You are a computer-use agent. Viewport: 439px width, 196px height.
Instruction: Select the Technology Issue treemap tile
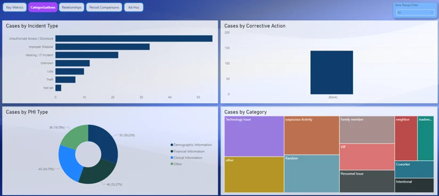point(254,136)
